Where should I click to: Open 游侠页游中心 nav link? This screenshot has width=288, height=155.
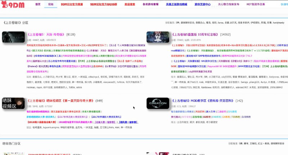203,4
